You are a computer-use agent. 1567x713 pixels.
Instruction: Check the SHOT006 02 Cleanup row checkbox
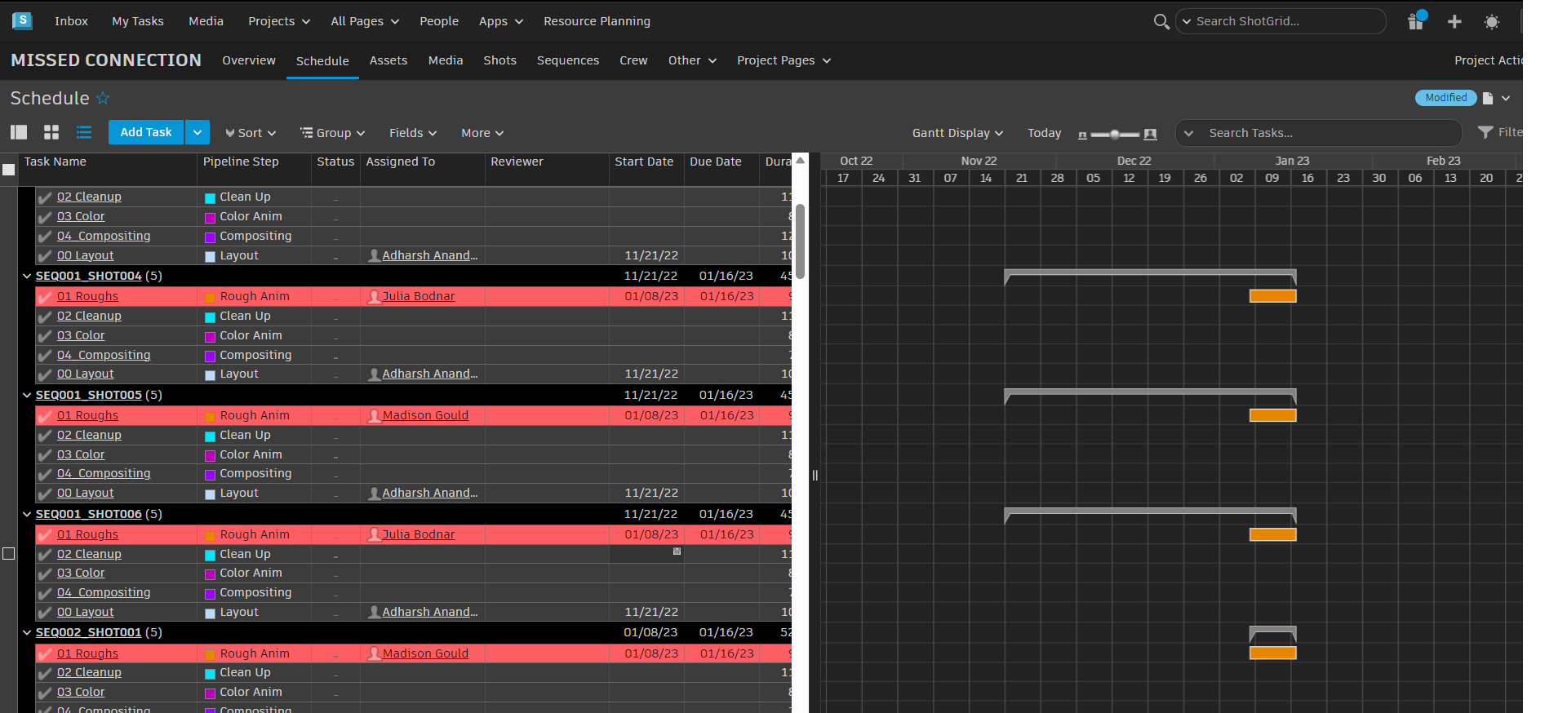(9, 554)
